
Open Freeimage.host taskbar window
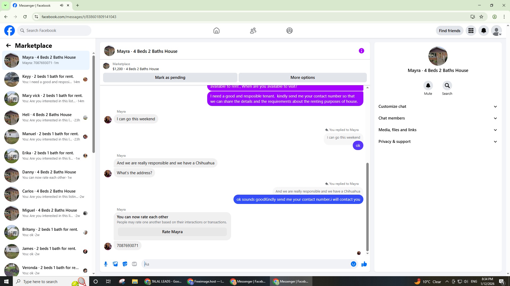pos(206,281)
